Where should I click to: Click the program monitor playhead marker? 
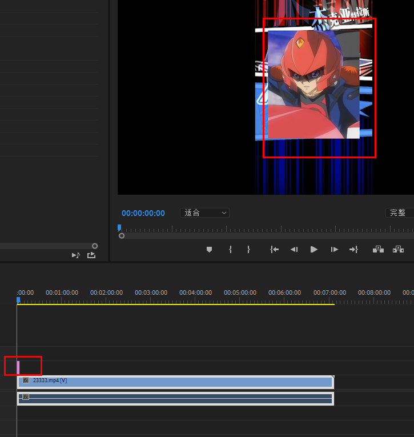click(x=119, y=228)
